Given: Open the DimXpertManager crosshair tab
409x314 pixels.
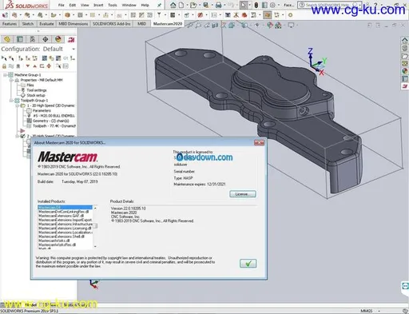Looking at the screenshot, I should coord(46,39).
